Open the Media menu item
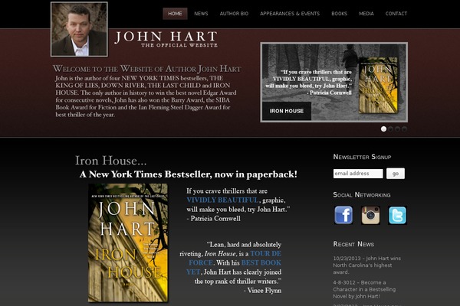 [366, 14]
